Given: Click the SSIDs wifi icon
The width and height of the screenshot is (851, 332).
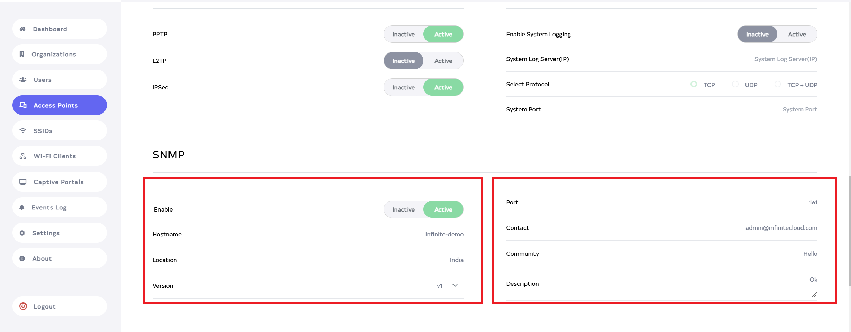Looking at the screenshot, I should (x=23, y=131).
